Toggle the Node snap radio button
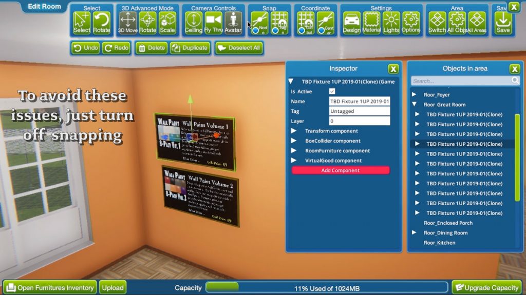 point(256,31)
